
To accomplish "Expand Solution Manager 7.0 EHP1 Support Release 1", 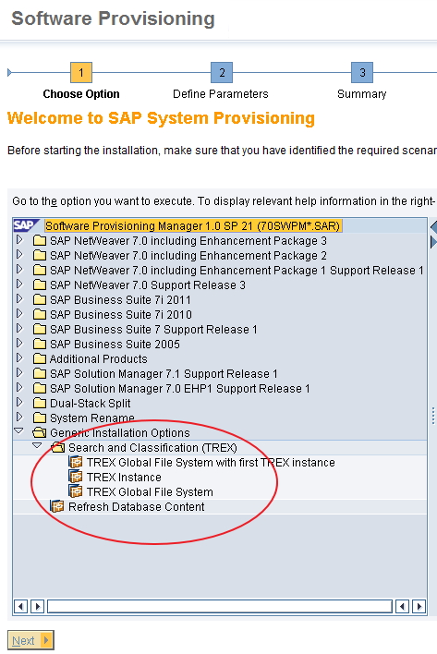I will pyautogui.click(x=19, y=387).
